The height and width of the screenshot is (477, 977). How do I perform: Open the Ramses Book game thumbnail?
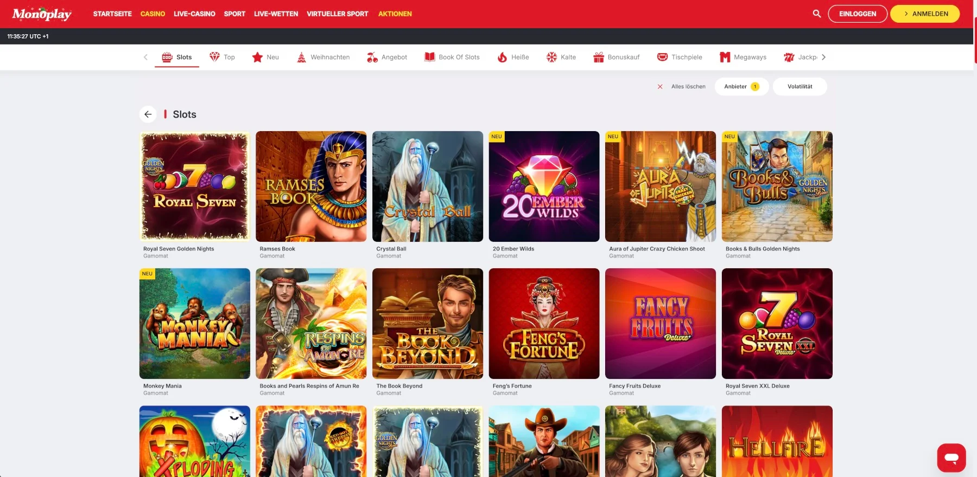pyautogui.click(x=311, y=186)
